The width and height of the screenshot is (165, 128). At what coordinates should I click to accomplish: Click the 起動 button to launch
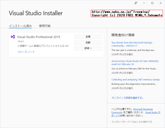click(88, 42)
